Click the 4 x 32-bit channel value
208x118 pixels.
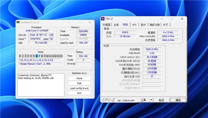pyautogui.click(x=168, y=32)
